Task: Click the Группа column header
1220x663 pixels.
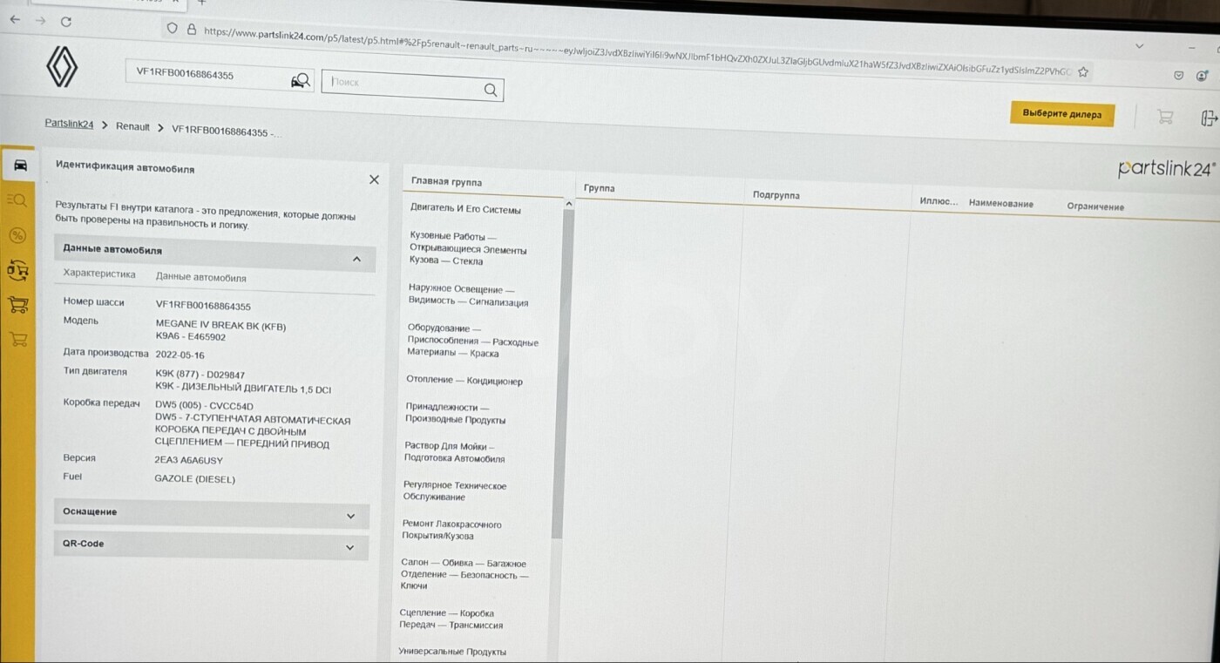Action: (x=600, y=188)
